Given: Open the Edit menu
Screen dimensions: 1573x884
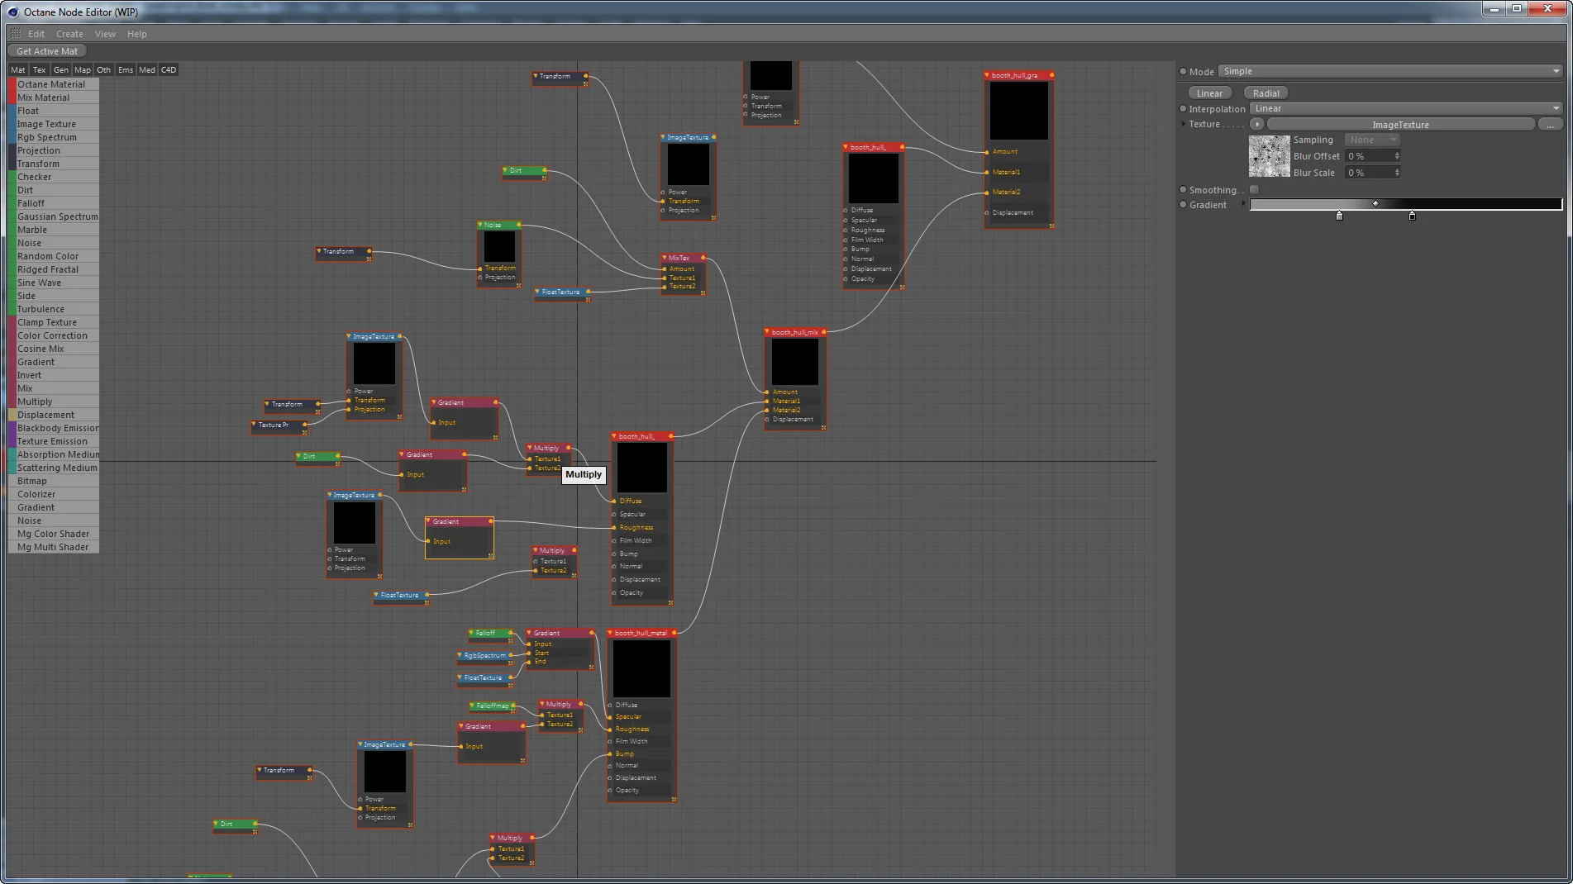Looking at the screenshot, I should pos(36,34).
